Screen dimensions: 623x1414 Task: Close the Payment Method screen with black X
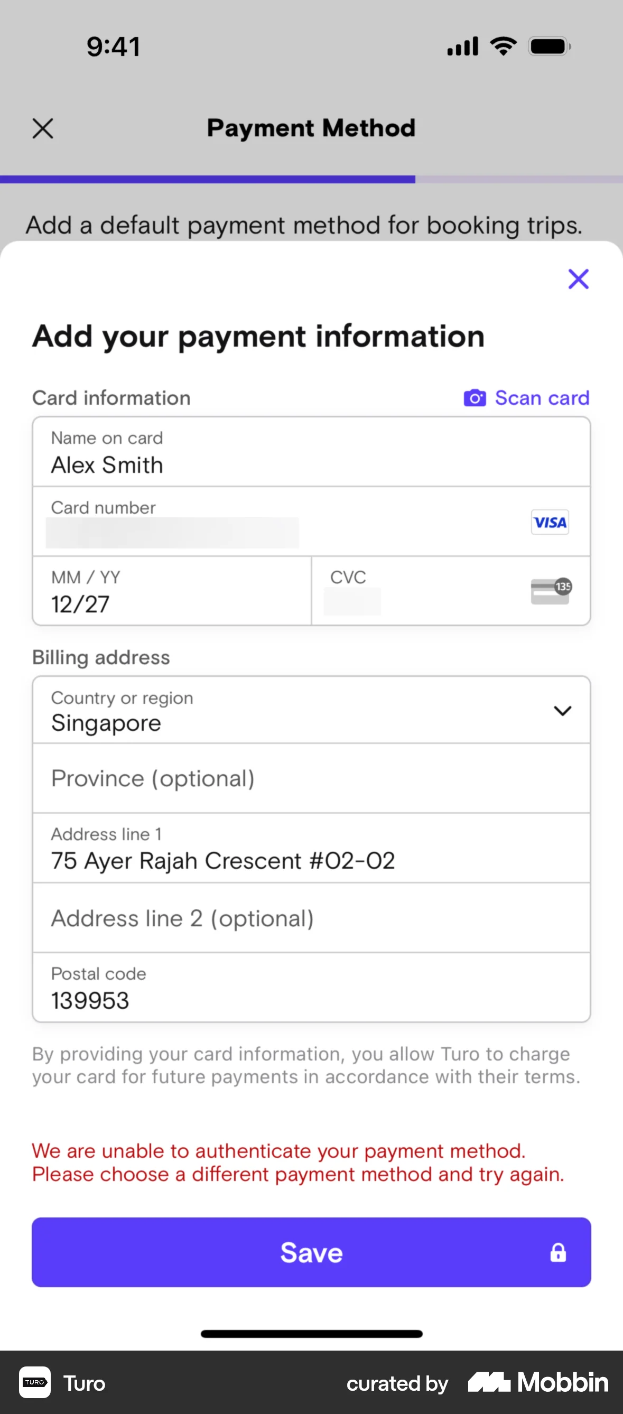point(43,129)
